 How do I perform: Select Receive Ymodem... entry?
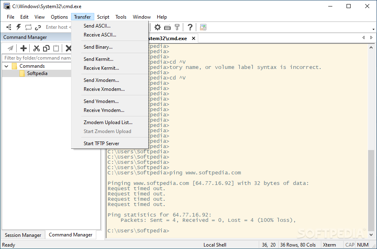(x=110, y=110)
